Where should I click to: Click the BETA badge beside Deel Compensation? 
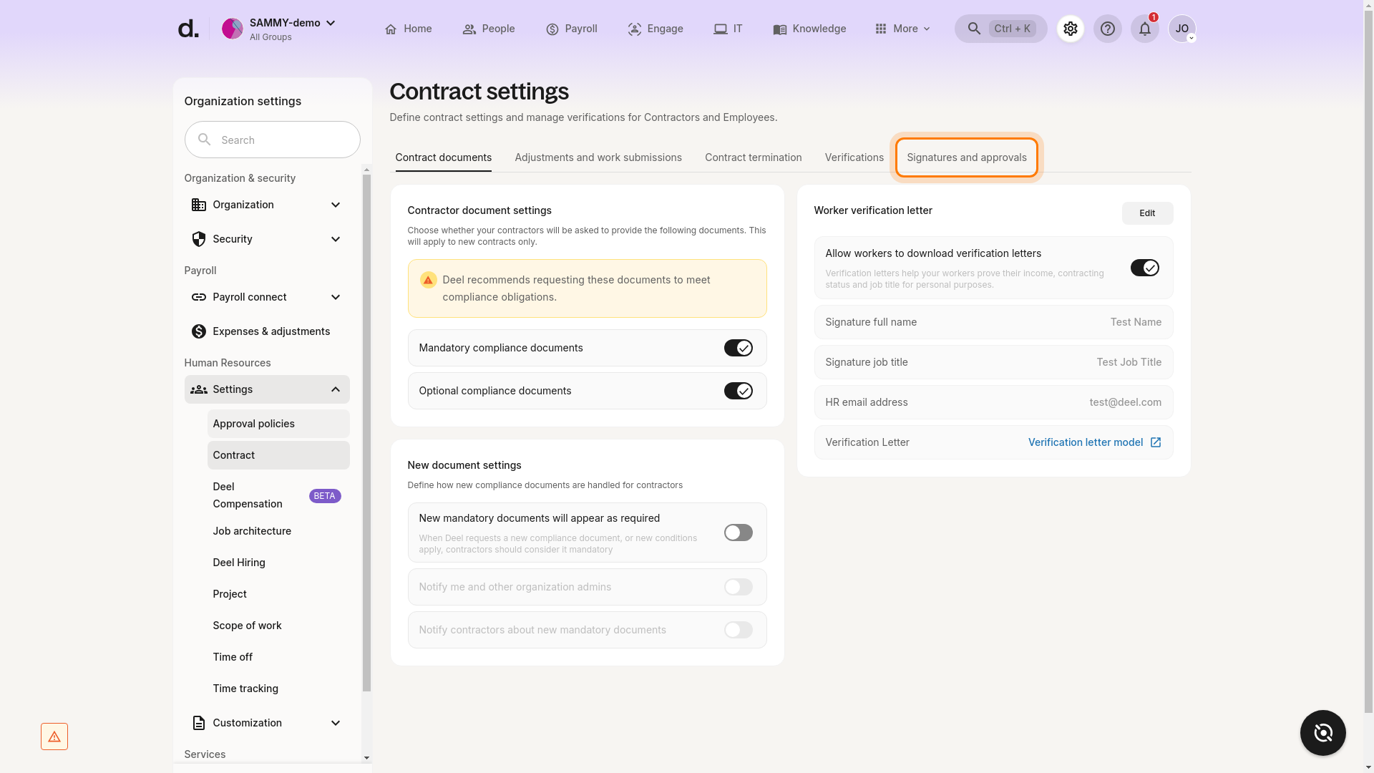(325, 496)
